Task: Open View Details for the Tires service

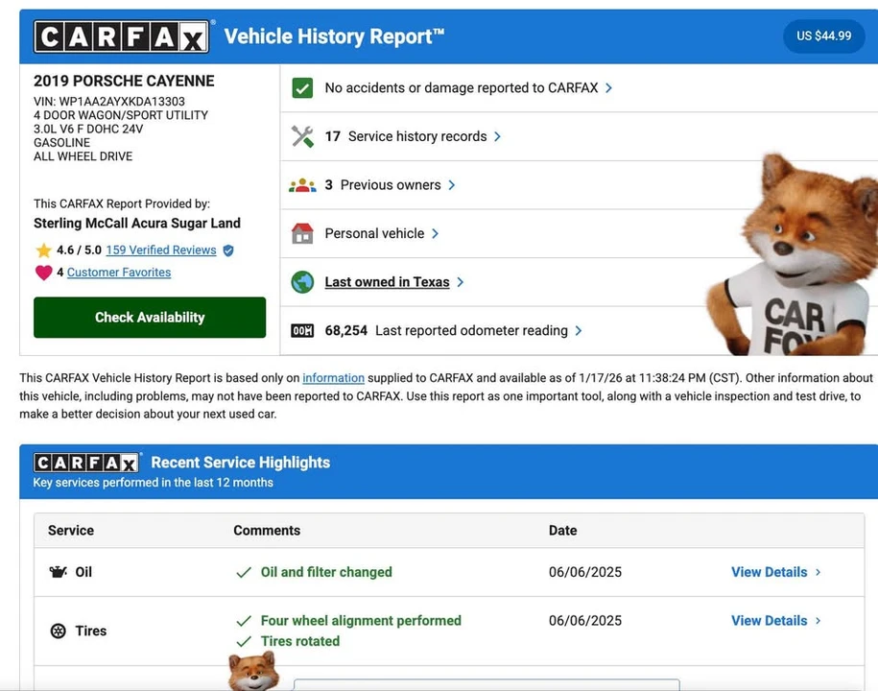Action: coord(769,621)
